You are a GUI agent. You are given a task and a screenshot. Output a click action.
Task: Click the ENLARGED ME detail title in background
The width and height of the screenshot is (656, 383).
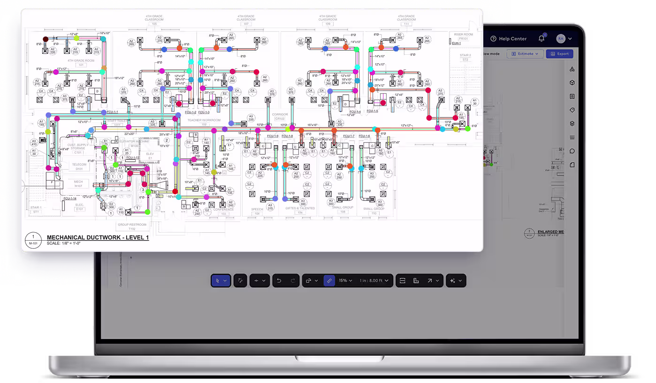[550, 232]
